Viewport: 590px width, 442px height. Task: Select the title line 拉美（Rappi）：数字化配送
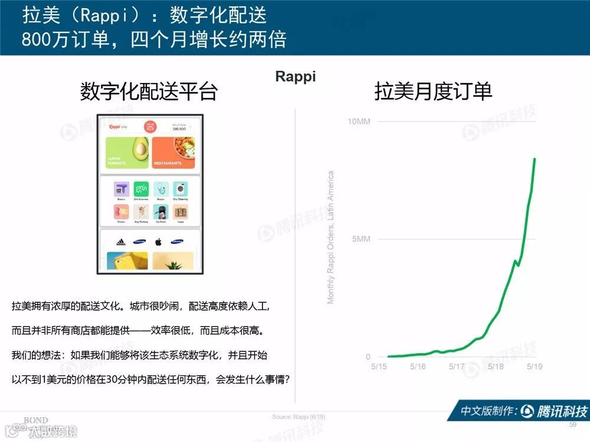(x=145, y=15)
